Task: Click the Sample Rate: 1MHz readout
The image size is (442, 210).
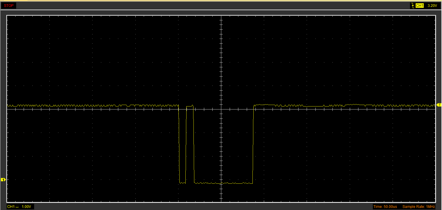Action: point(419,207)
